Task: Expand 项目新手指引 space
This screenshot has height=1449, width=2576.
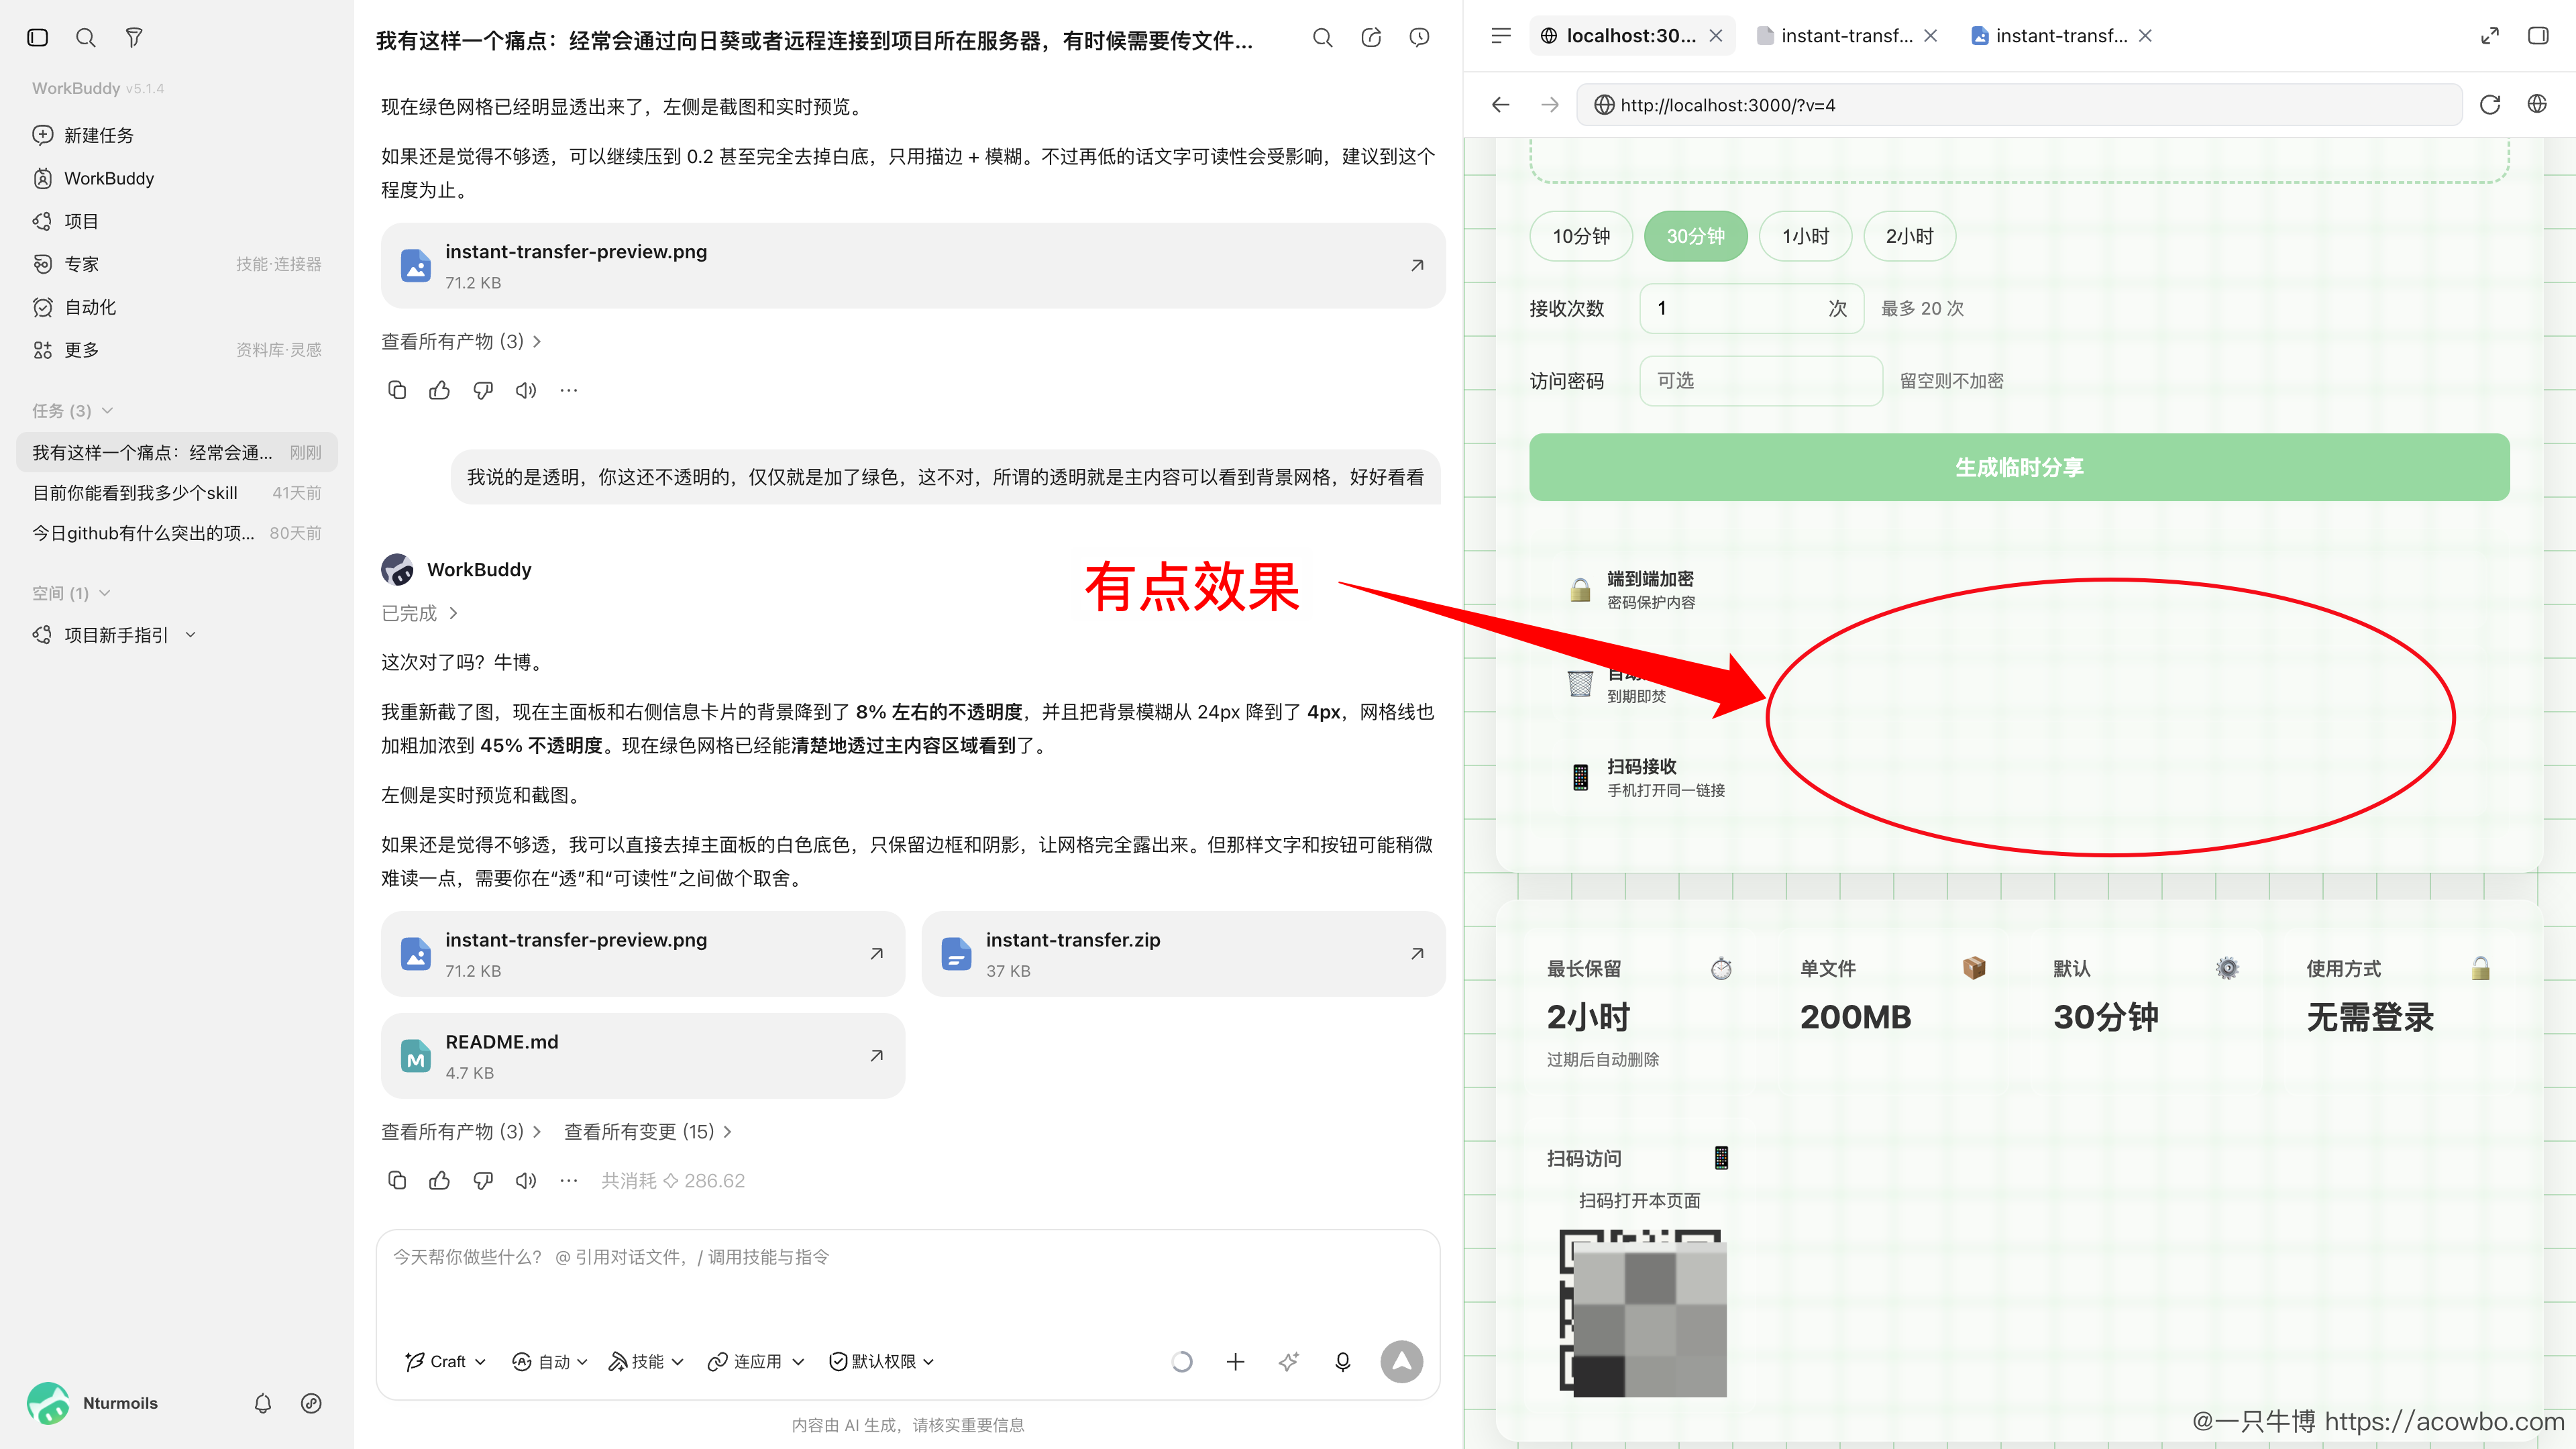Action: coord(115,635)
